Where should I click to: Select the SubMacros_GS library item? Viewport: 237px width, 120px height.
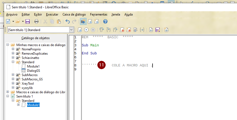point(32,79)
